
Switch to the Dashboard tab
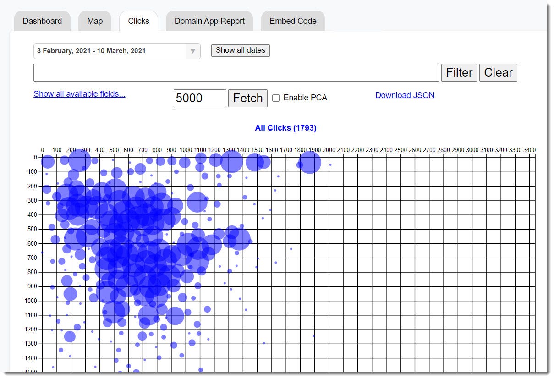[x=42, y=21]
